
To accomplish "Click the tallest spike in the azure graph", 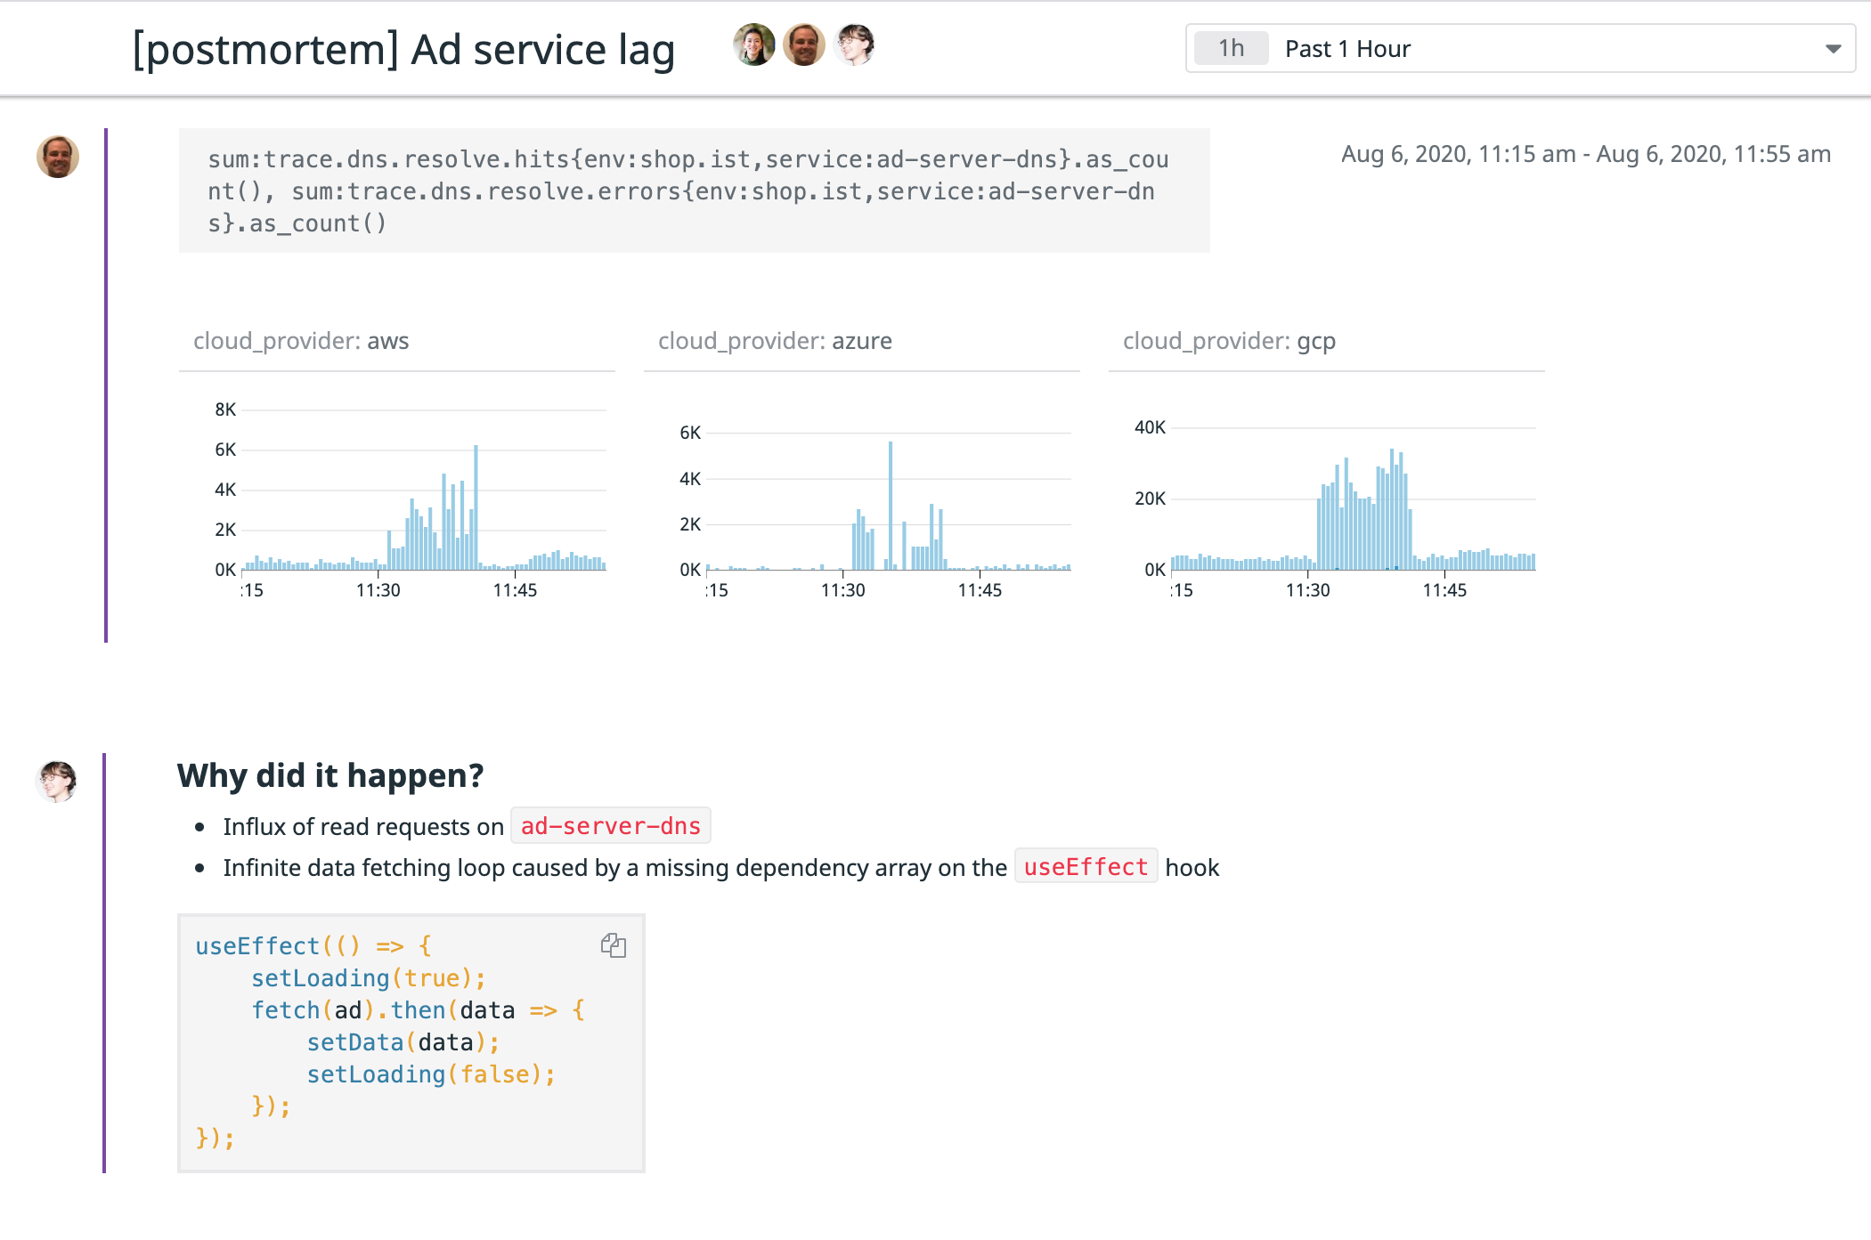I will pos(890,506).
